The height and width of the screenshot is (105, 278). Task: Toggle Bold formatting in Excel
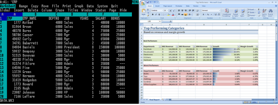[x=153, y=15]
